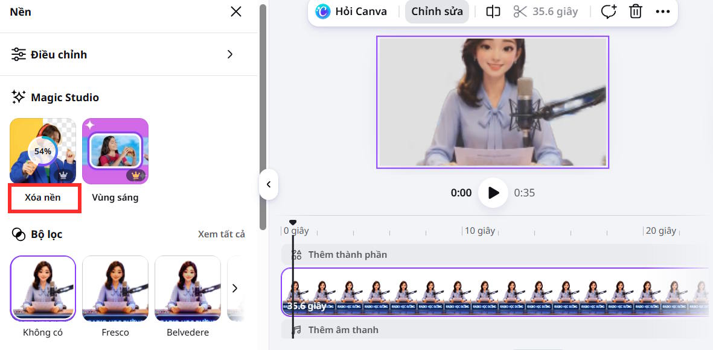Click the shapes icon on Thêm thành phần
The image size is (713, 350).
[x=297, y=255]
